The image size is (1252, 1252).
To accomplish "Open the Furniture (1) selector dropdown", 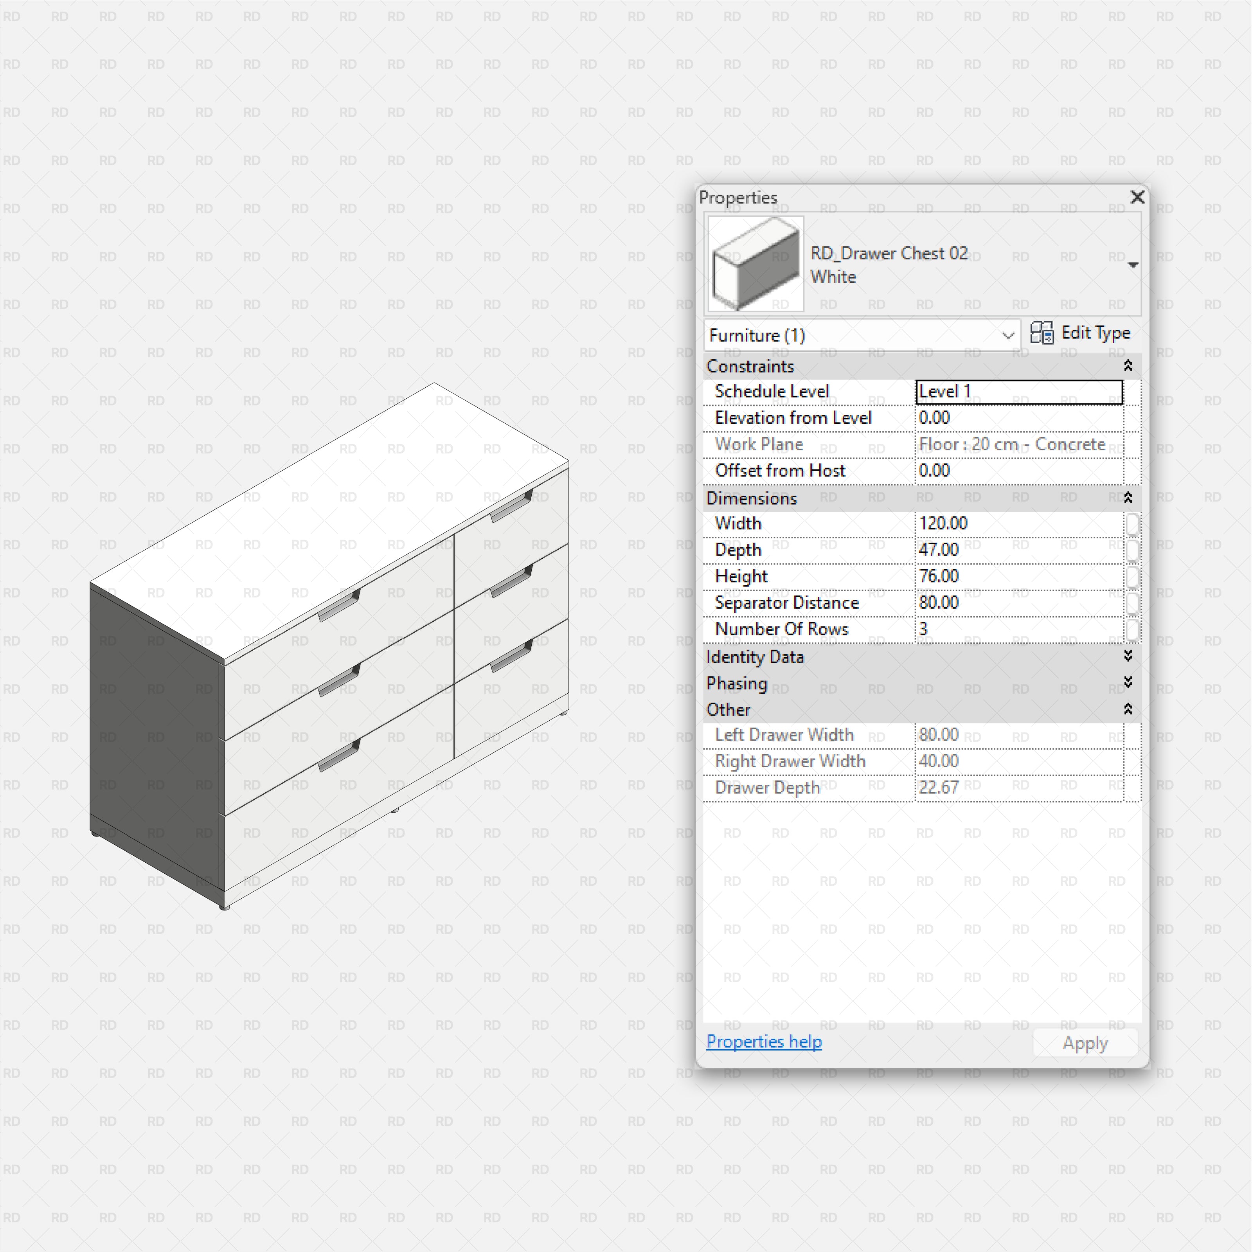I will point(1008,336).
